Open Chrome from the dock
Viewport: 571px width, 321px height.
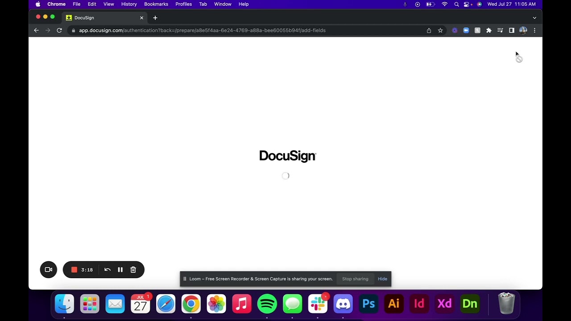(x=191, y=304)
